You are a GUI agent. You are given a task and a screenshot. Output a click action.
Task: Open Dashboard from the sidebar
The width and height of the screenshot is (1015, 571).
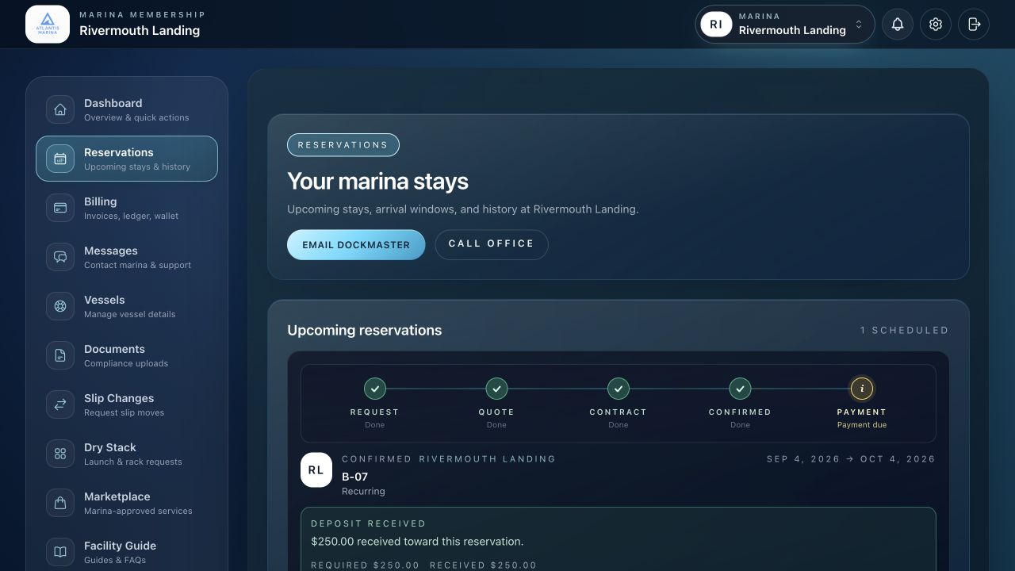coord(127,109)
